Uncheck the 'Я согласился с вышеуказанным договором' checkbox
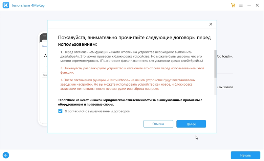This screenshot has height=161, width=264. pyautogui.click(x=60, y=111)
